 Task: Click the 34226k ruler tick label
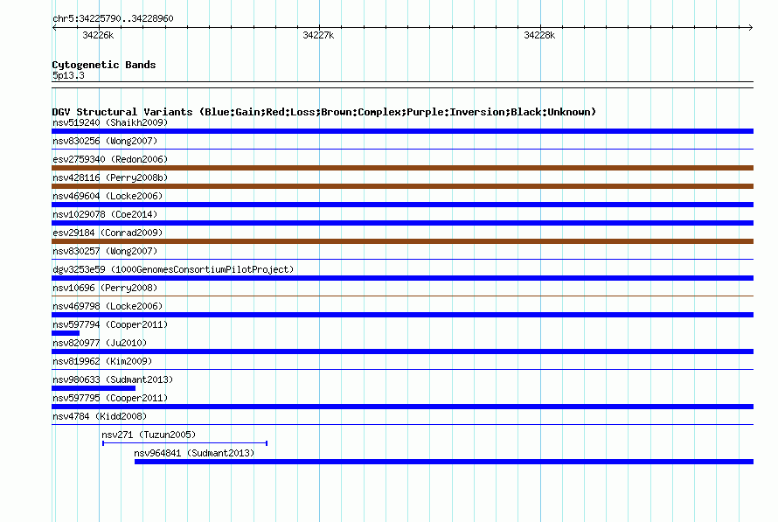click(98, 35)
